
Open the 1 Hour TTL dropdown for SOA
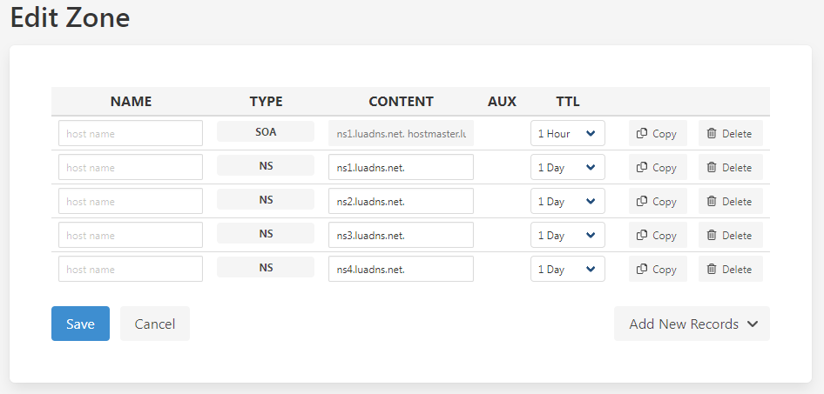[x=568, y=133]
